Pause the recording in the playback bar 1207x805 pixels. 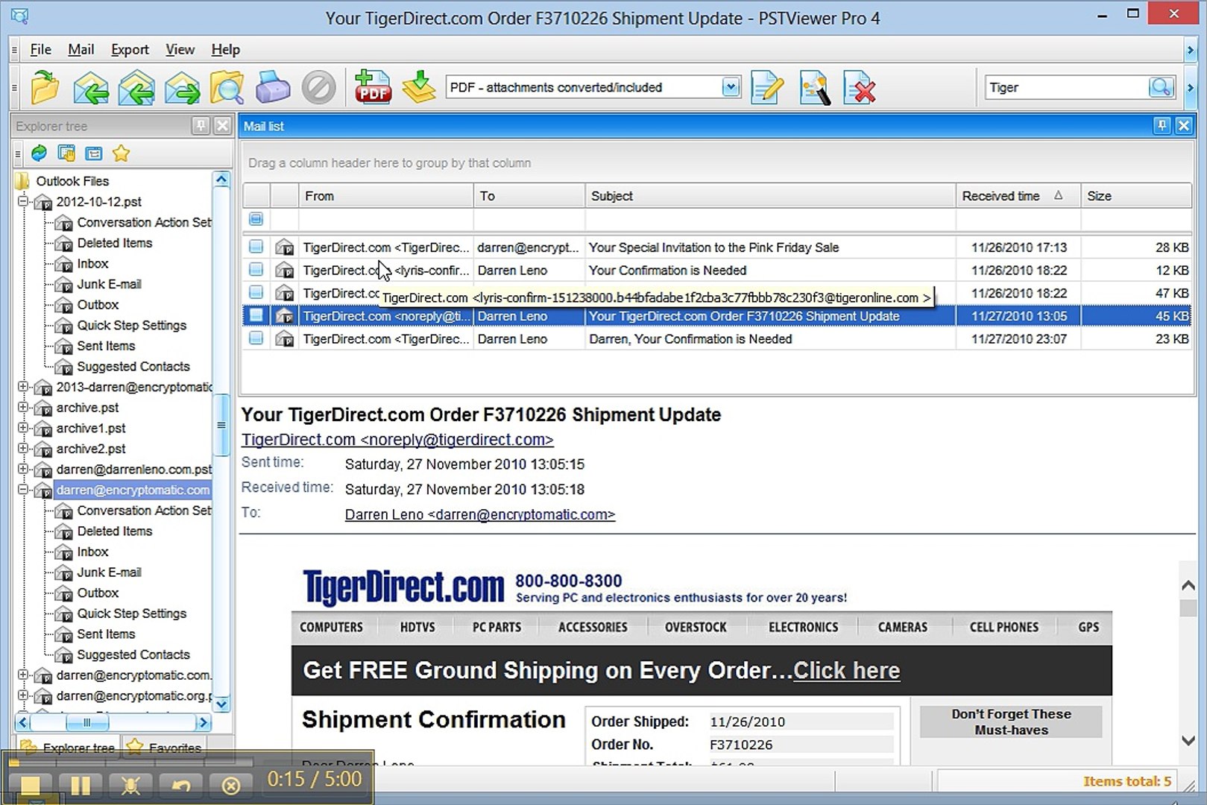81,785
